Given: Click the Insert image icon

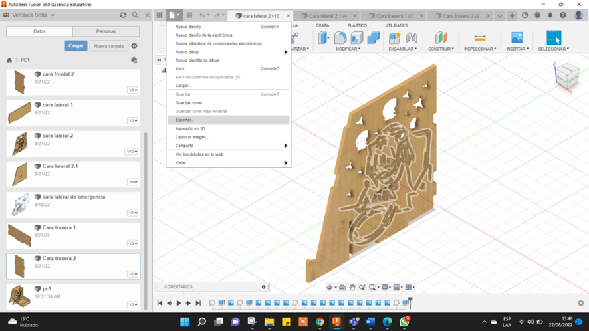Looking at the screenshot, I should [x=517, y=38].
